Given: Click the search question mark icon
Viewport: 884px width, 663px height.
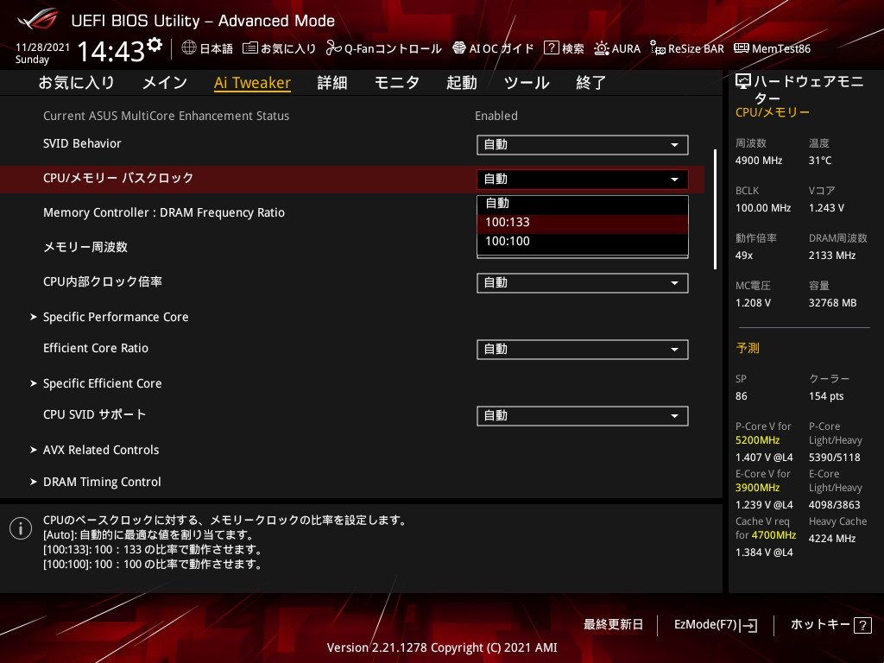Looking at the screenshot, I should pyautogui.click(x=551, y=48).
